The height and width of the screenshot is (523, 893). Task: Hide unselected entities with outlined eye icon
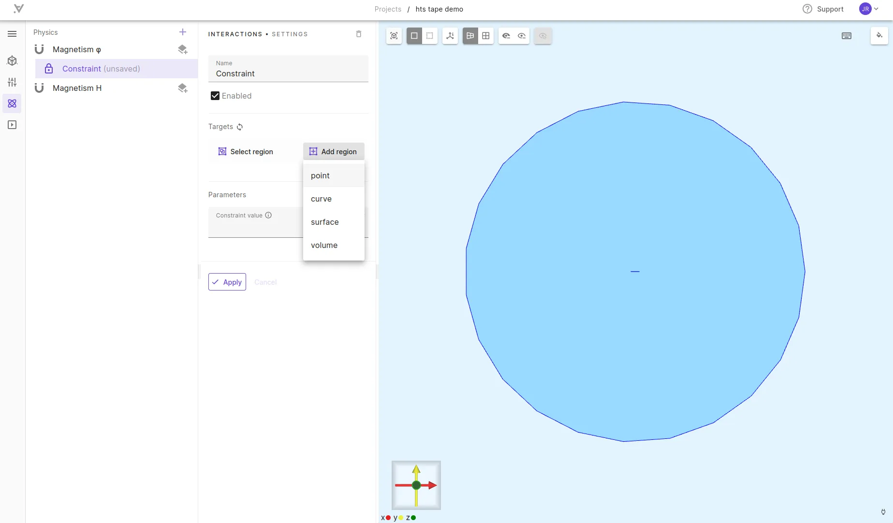[x=522, y=36]
